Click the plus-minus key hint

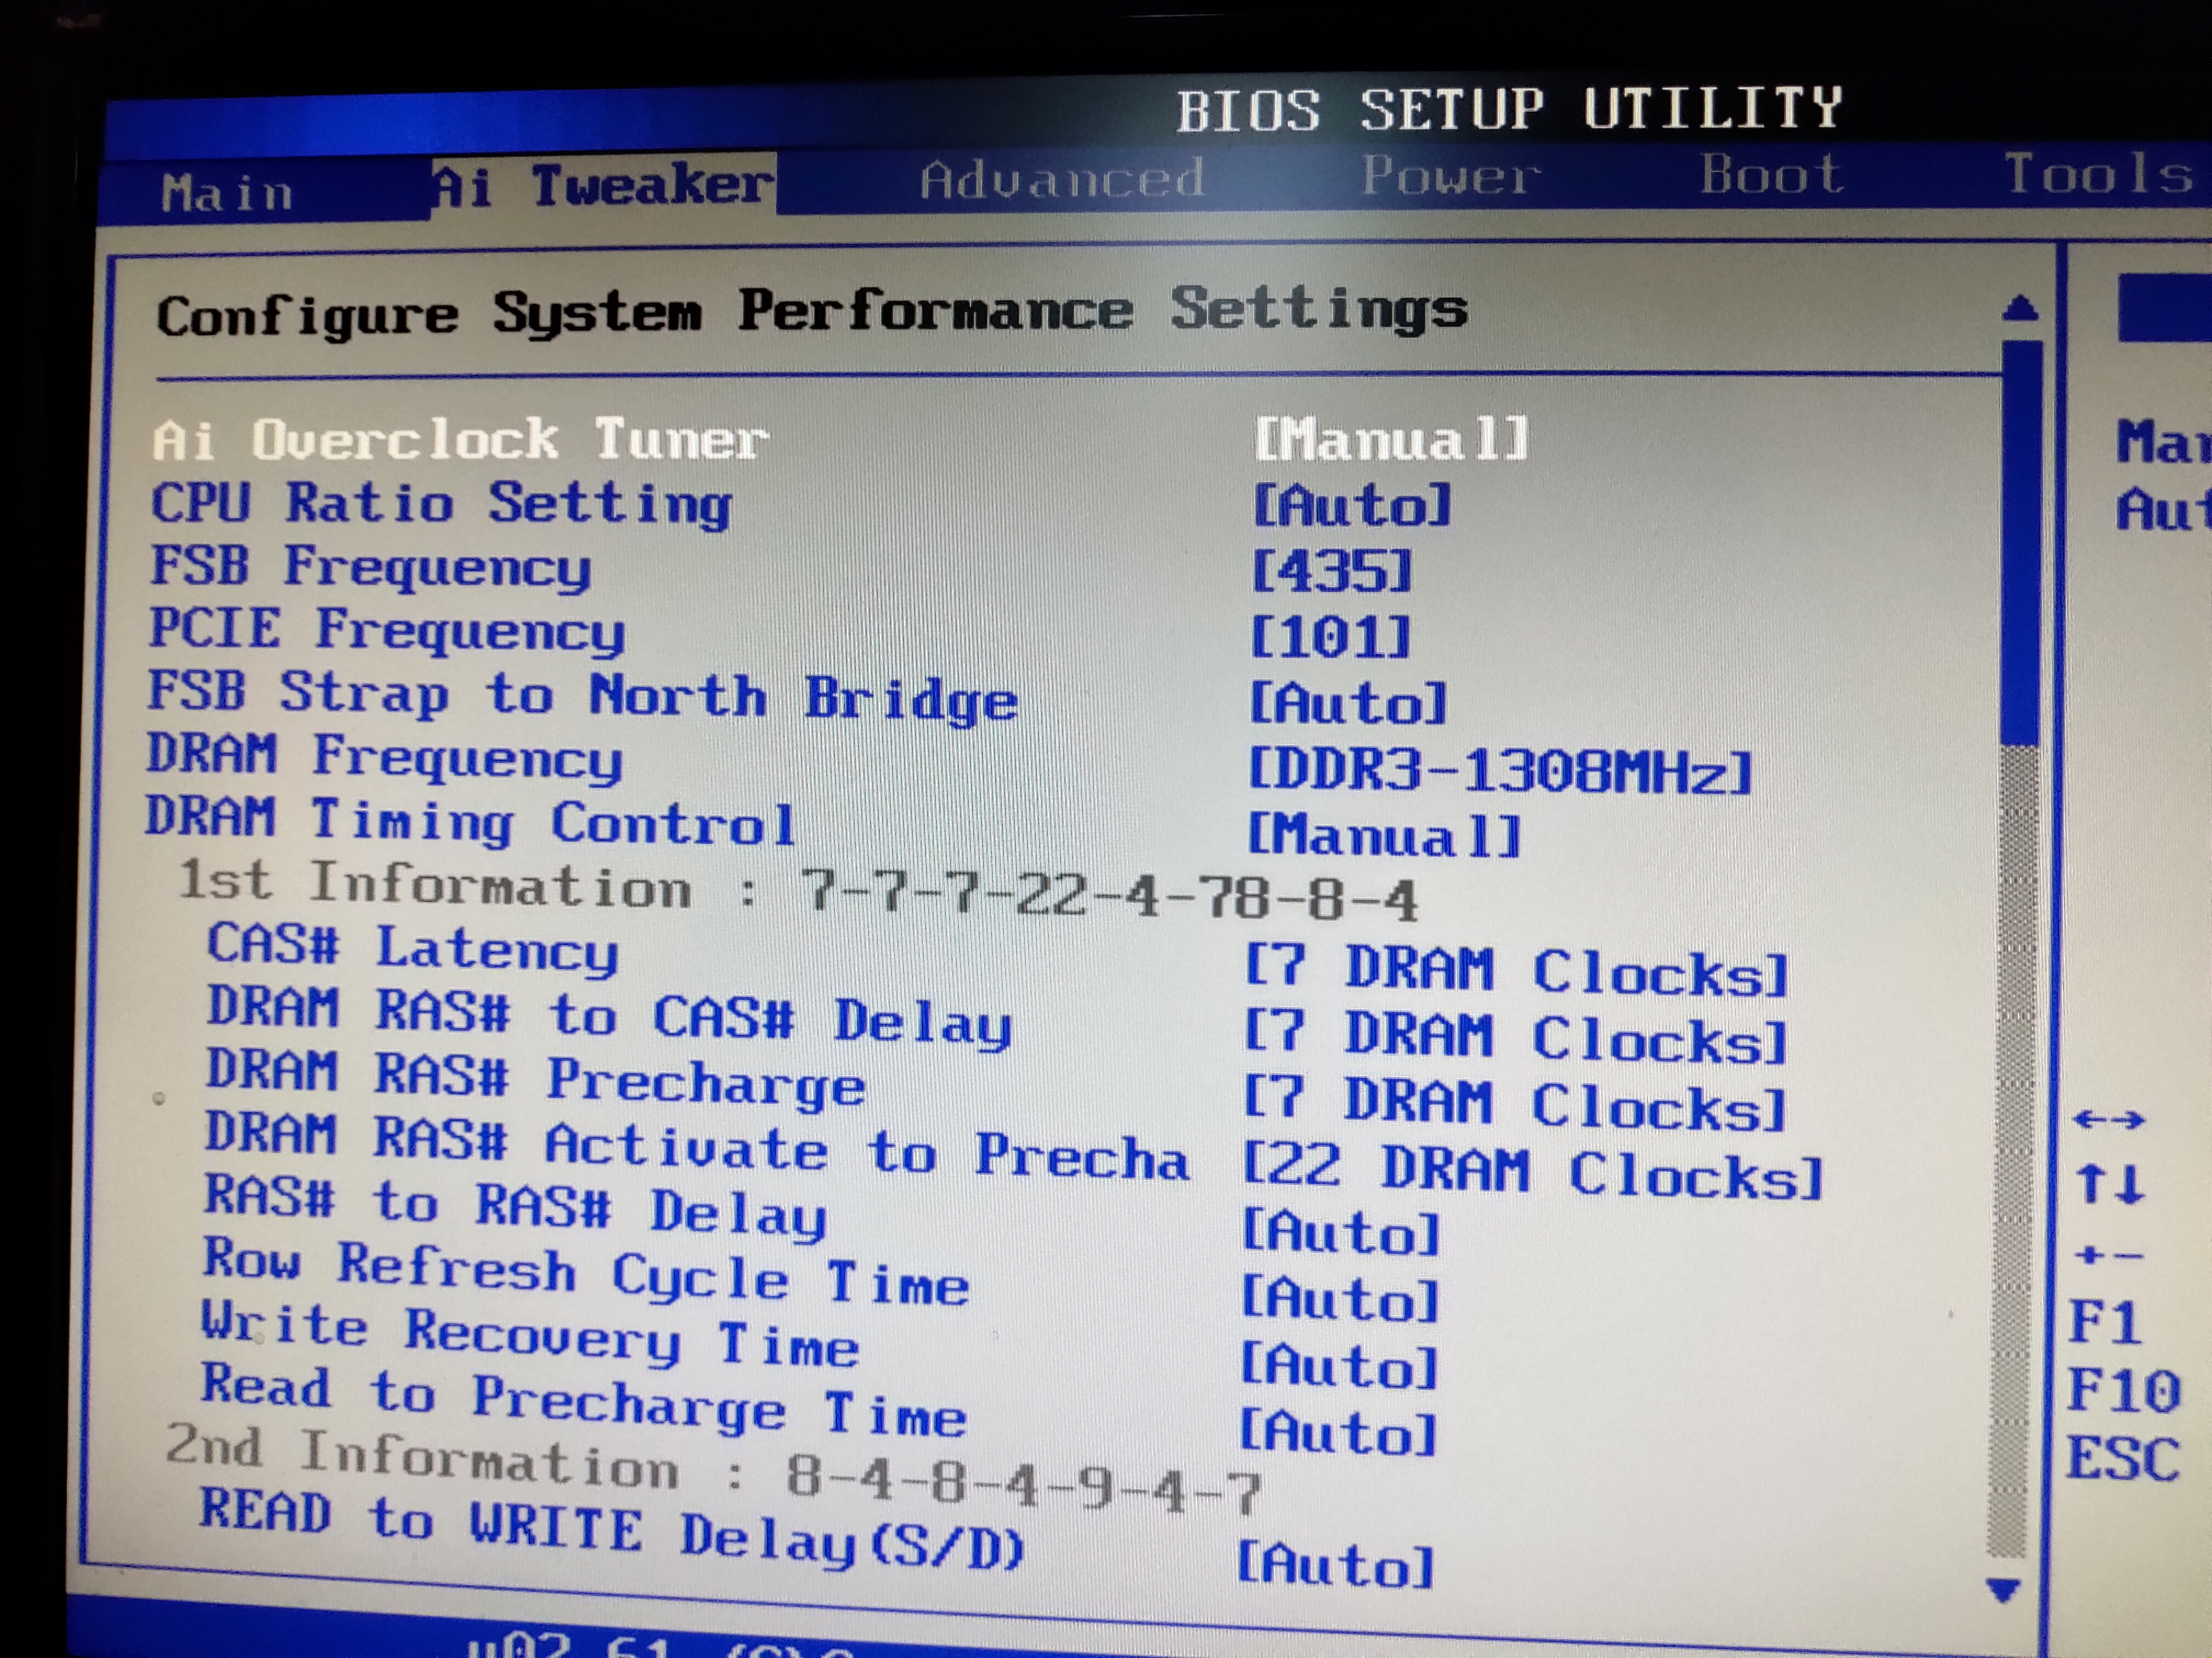[2108, 1255]
